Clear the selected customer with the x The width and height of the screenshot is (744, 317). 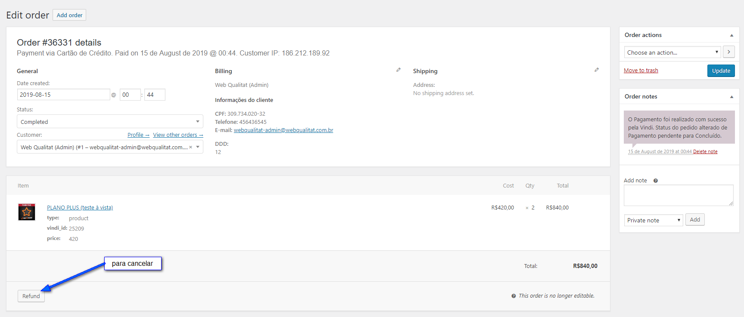click(x=190, y=147)
